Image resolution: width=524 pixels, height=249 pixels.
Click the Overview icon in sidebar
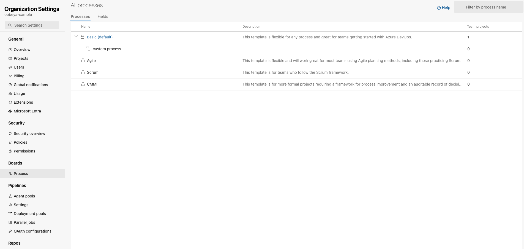pyautogui.click(x=10, y=50)
